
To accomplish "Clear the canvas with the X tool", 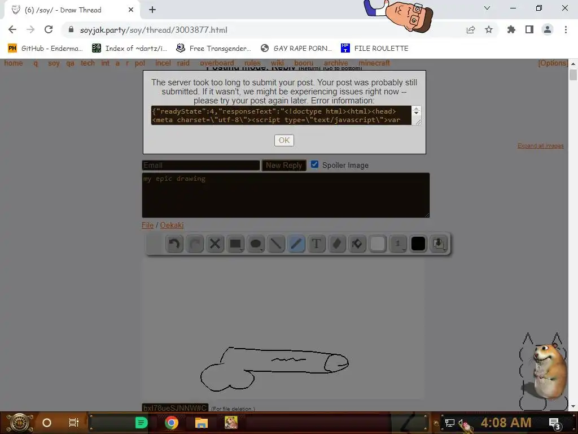I will 215,244.
